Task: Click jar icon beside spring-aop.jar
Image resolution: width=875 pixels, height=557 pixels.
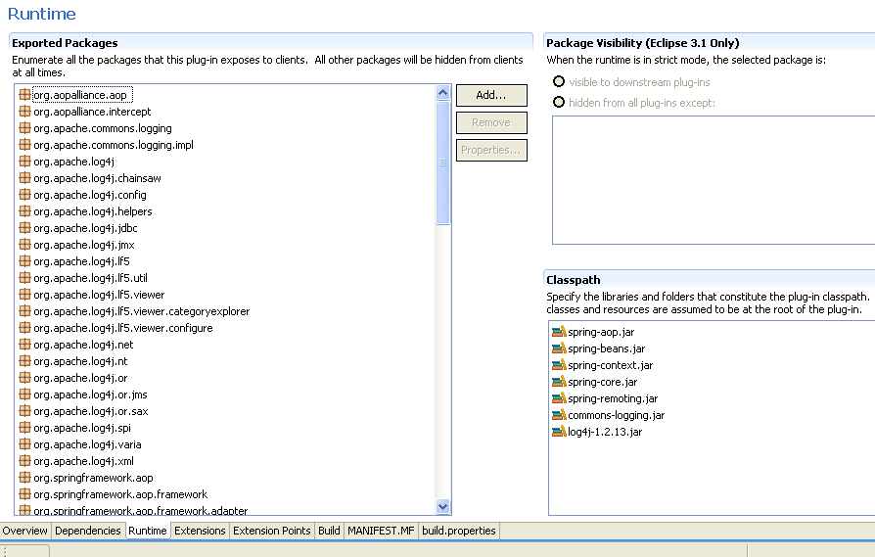Action: (x=559, y=332)
